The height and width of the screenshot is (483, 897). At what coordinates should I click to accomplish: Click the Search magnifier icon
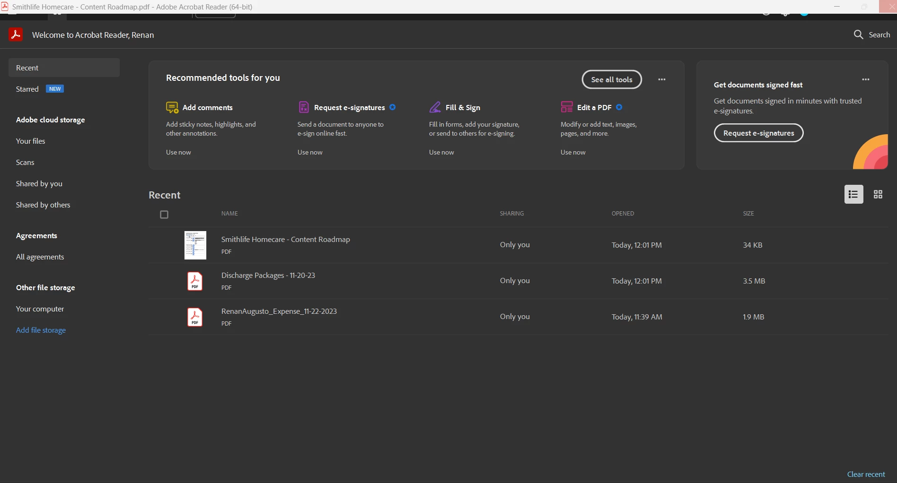[858, 34]
